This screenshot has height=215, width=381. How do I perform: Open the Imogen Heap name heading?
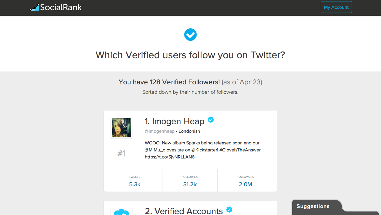(x=174, y=121)
